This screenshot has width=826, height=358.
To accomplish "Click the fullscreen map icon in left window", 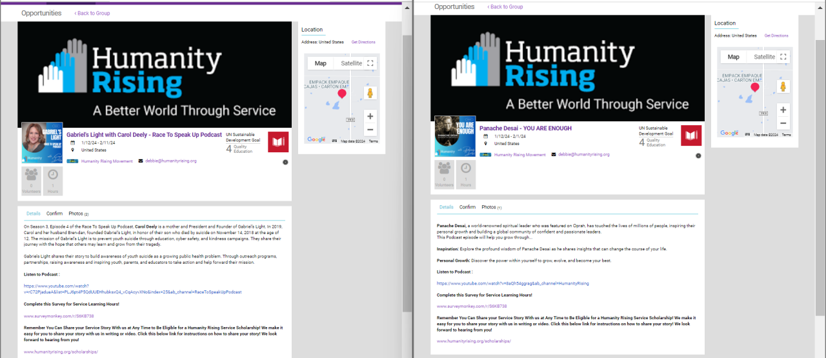I will point(370,63).
